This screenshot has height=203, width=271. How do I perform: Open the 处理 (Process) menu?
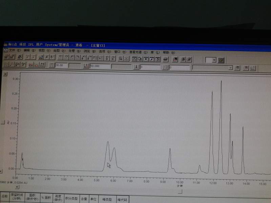(74, 51)
